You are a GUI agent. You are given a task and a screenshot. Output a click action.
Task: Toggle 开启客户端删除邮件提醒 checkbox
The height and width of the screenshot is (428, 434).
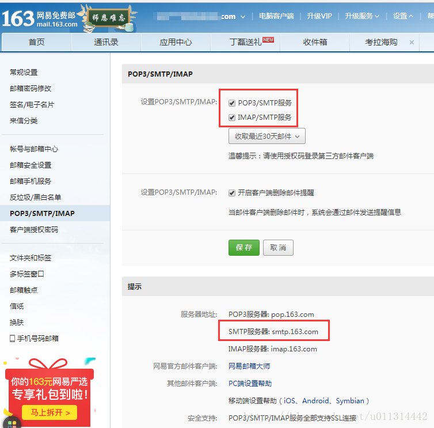tap(231, 193)
